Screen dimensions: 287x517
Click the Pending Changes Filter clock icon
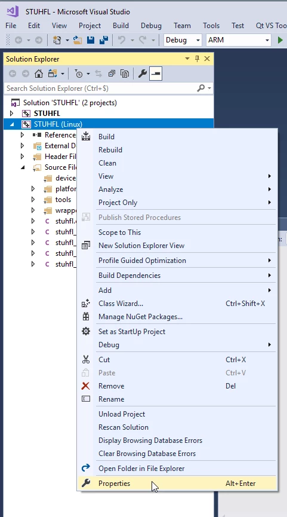pyautogui.click(x=79, y=74)
